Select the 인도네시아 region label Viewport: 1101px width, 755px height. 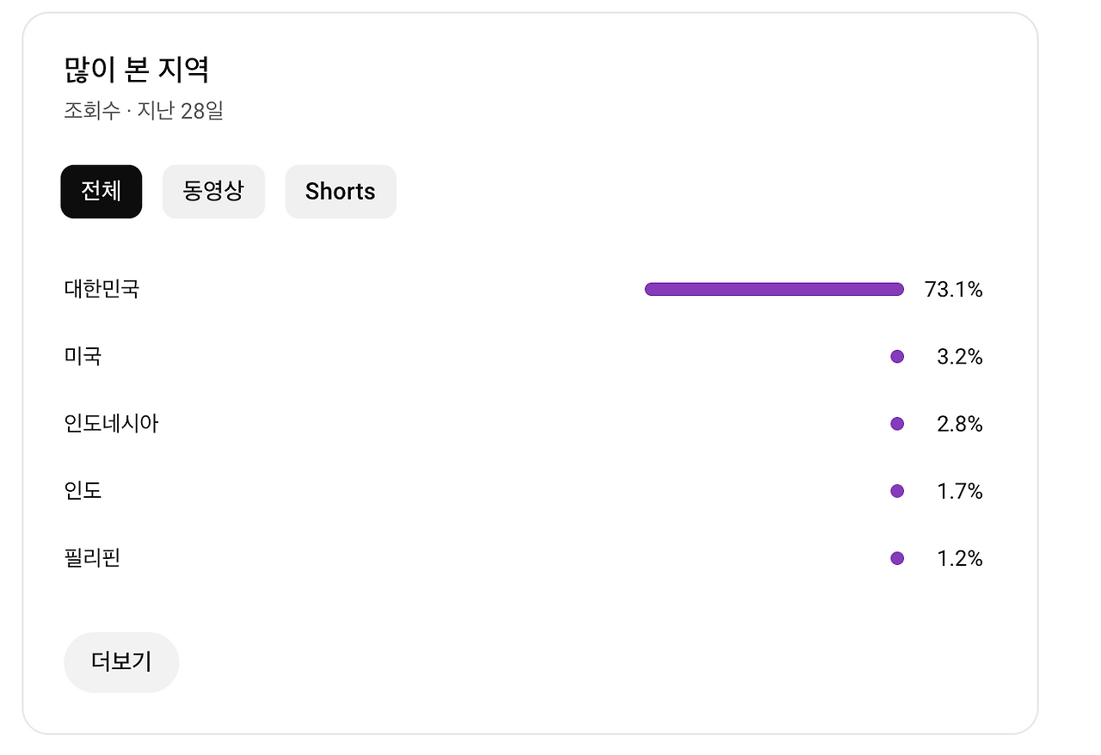coord(111,423)
